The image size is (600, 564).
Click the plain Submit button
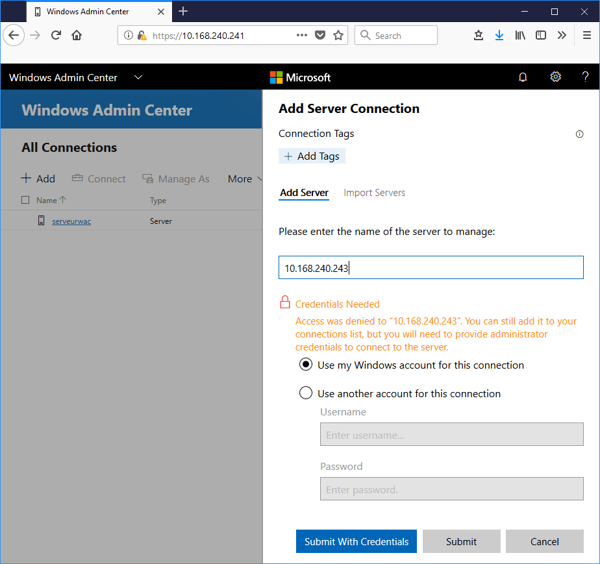(462, 541)
